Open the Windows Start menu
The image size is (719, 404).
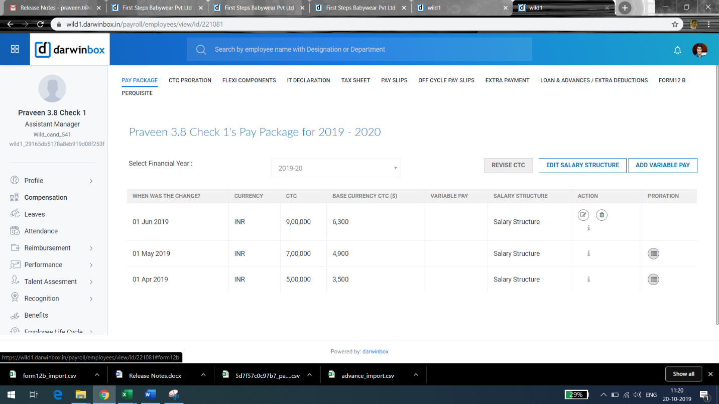point(11,394)
